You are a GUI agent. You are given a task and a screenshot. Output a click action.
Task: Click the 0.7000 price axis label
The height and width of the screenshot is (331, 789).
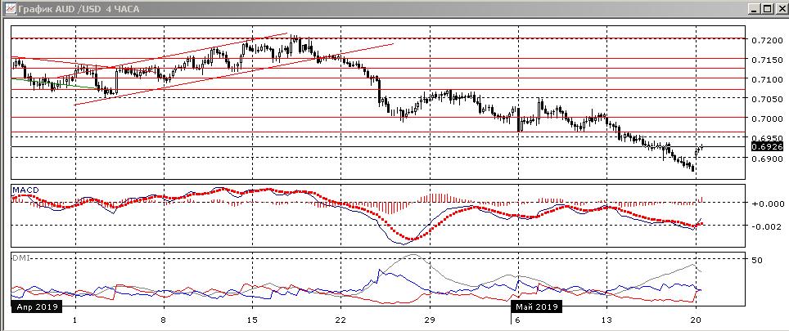click(x=766, y=119)
